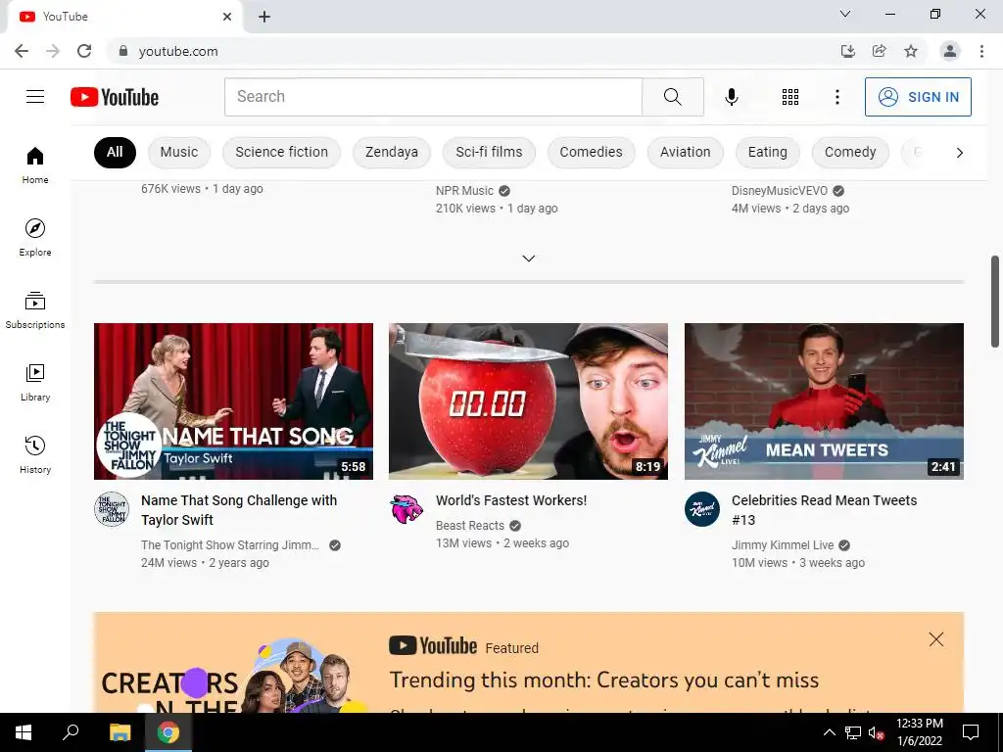Open the DisneyMusicVEVO channel name
Viewport: 1003px width, 752px height.
point(780,191)
